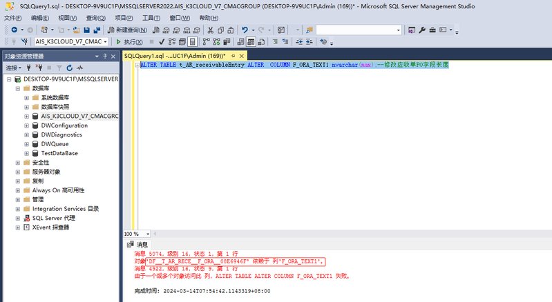Screen dimensions: 552x302
Task: Open the 视图 menu
Action: point(67,18)
